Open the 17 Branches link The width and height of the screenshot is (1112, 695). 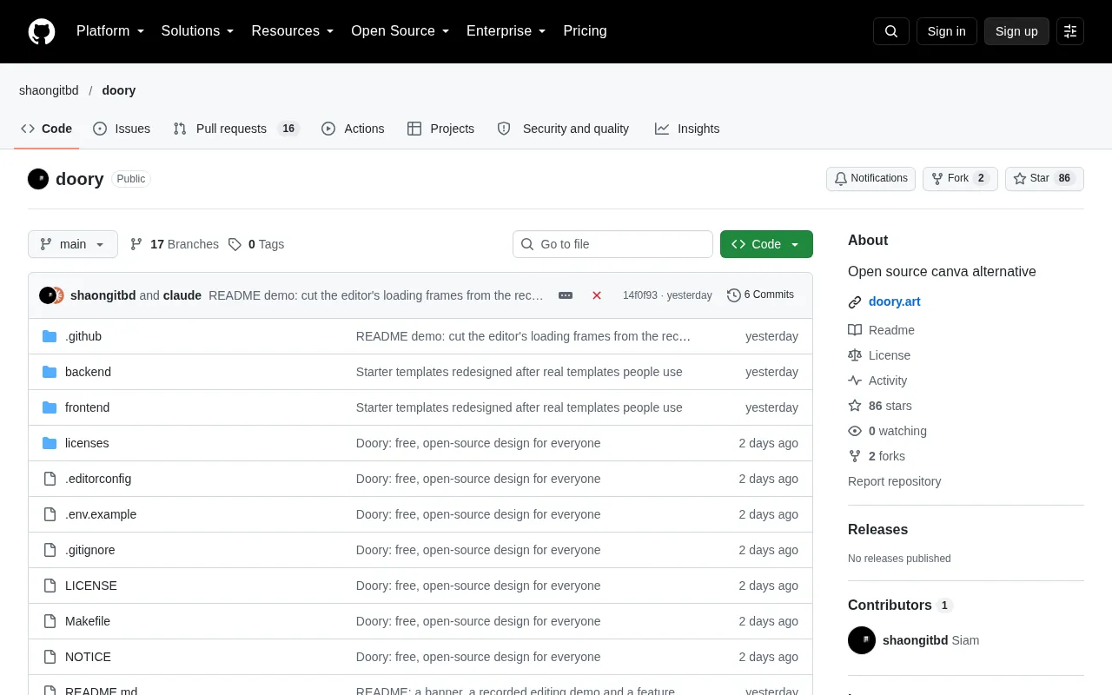(175, 244)
